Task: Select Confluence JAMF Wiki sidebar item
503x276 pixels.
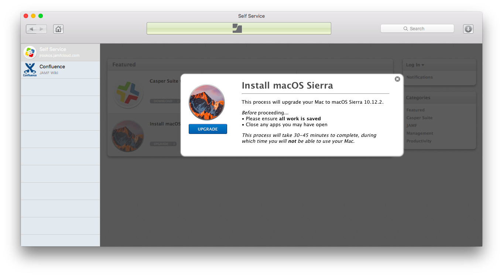Action: (x=60, y=70)
